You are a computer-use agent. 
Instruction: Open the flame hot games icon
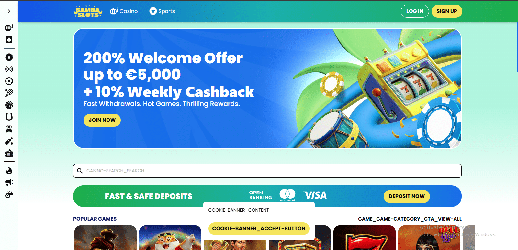[9, 171]
